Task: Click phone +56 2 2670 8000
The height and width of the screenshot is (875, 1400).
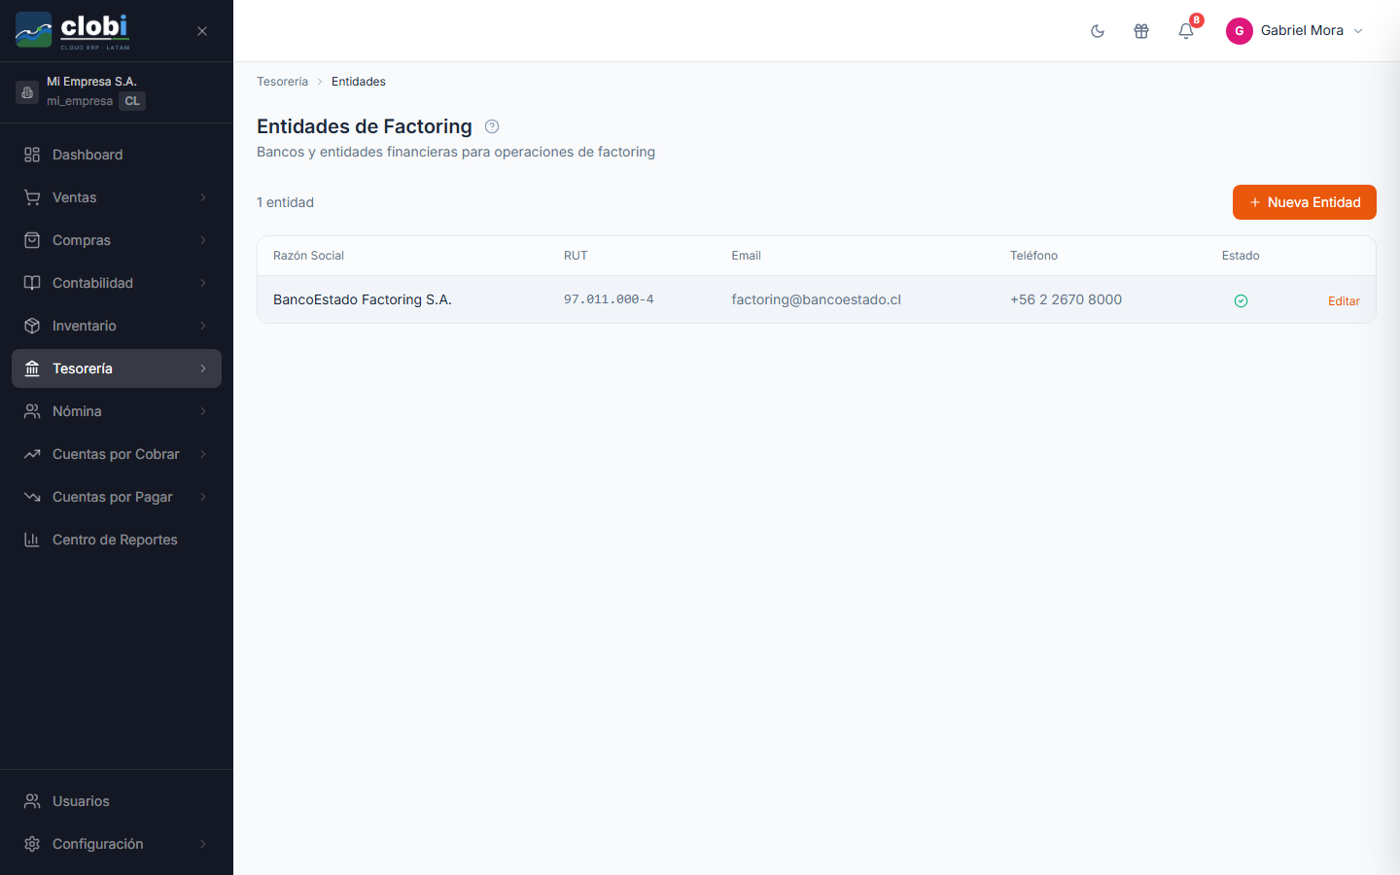Action: [x=1066, y=299]
